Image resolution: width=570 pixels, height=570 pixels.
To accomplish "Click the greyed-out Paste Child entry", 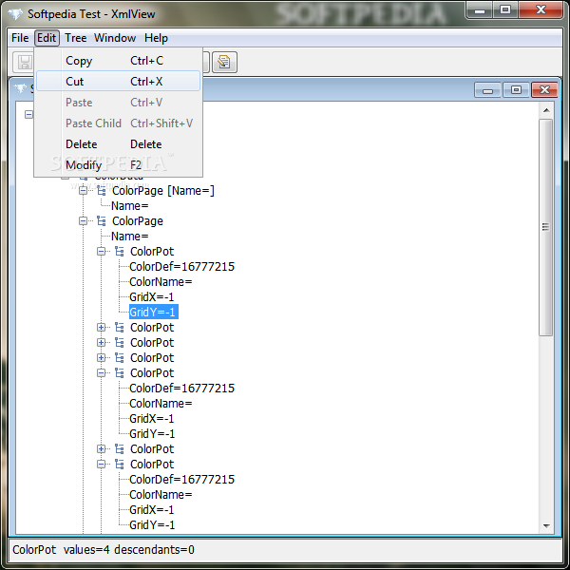I will [118, 123].
